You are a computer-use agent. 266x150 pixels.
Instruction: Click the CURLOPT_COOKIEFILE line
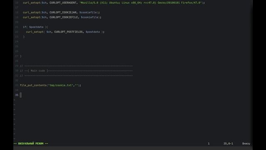point(62,17)
